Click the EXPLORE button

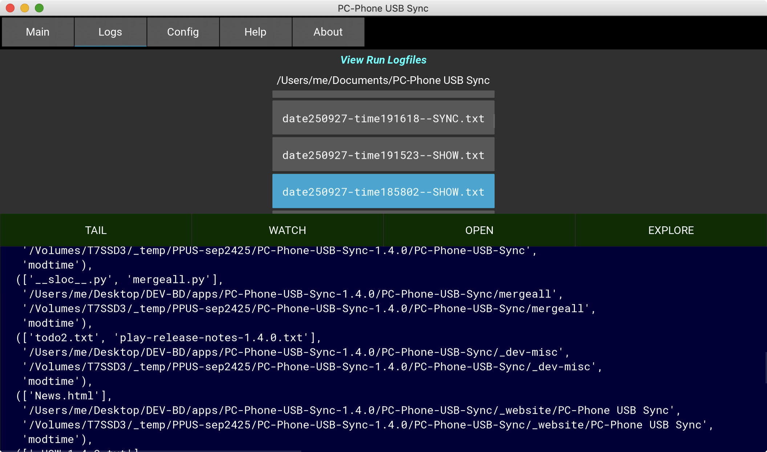click(671, 230)
